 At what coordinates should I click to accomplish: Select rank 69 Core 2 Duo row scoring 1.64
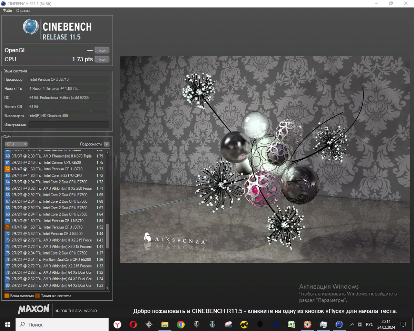click(x=55, y=214)
